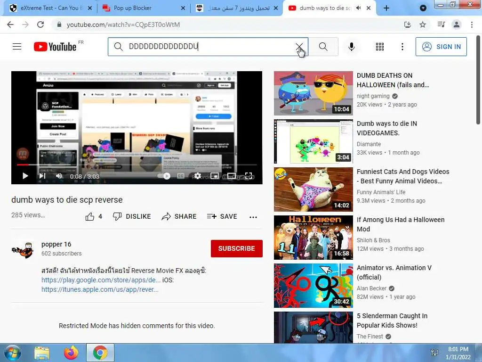482x362 pixels.
Task: Mute the tab via speaker icon
Action: point(358,8)
